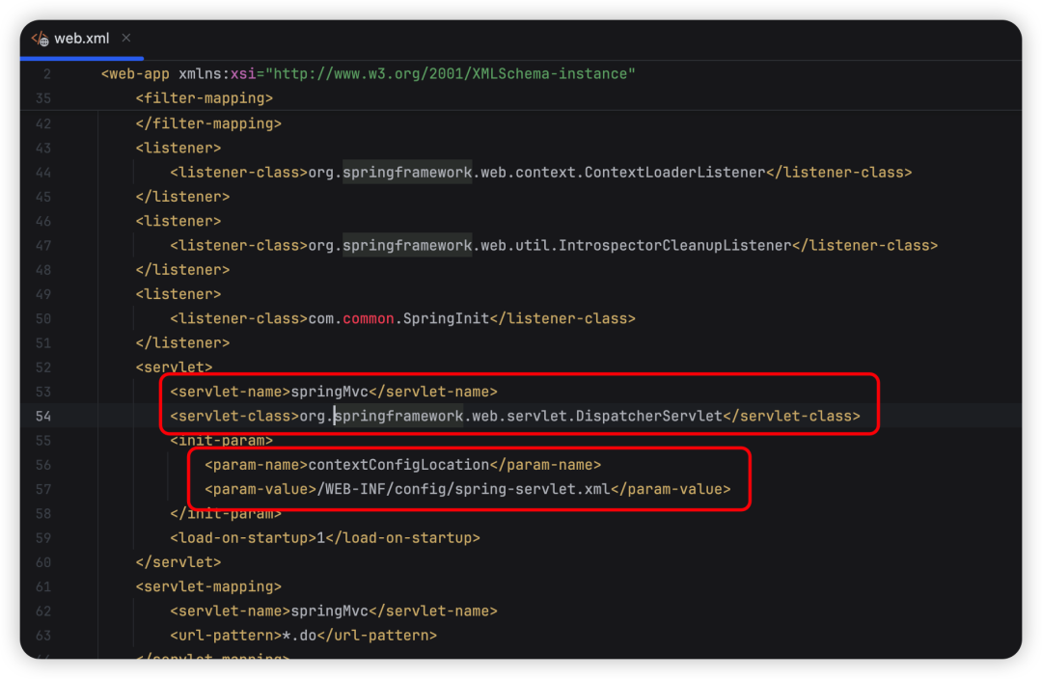The height and width of the screenshot is (679, 1042).
Task: Click the opening servlet tag on line 52
Action: (x=174, y=367)
